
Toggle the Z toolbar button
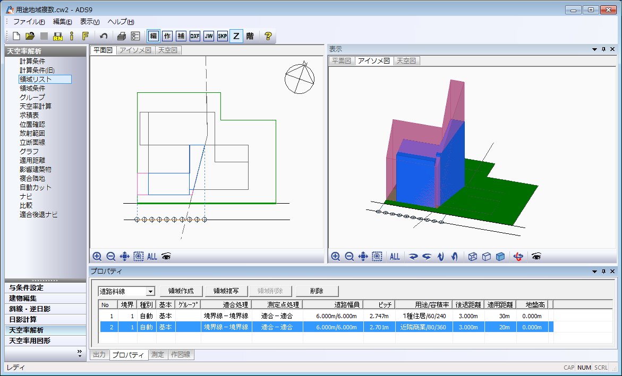tap(236, 36)
